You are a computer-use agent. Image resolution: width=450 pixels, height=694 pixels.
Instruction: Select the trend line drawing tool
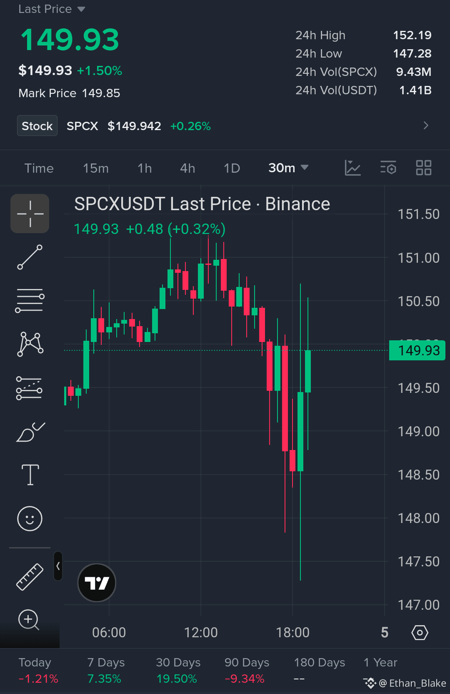tap(30, 257)
